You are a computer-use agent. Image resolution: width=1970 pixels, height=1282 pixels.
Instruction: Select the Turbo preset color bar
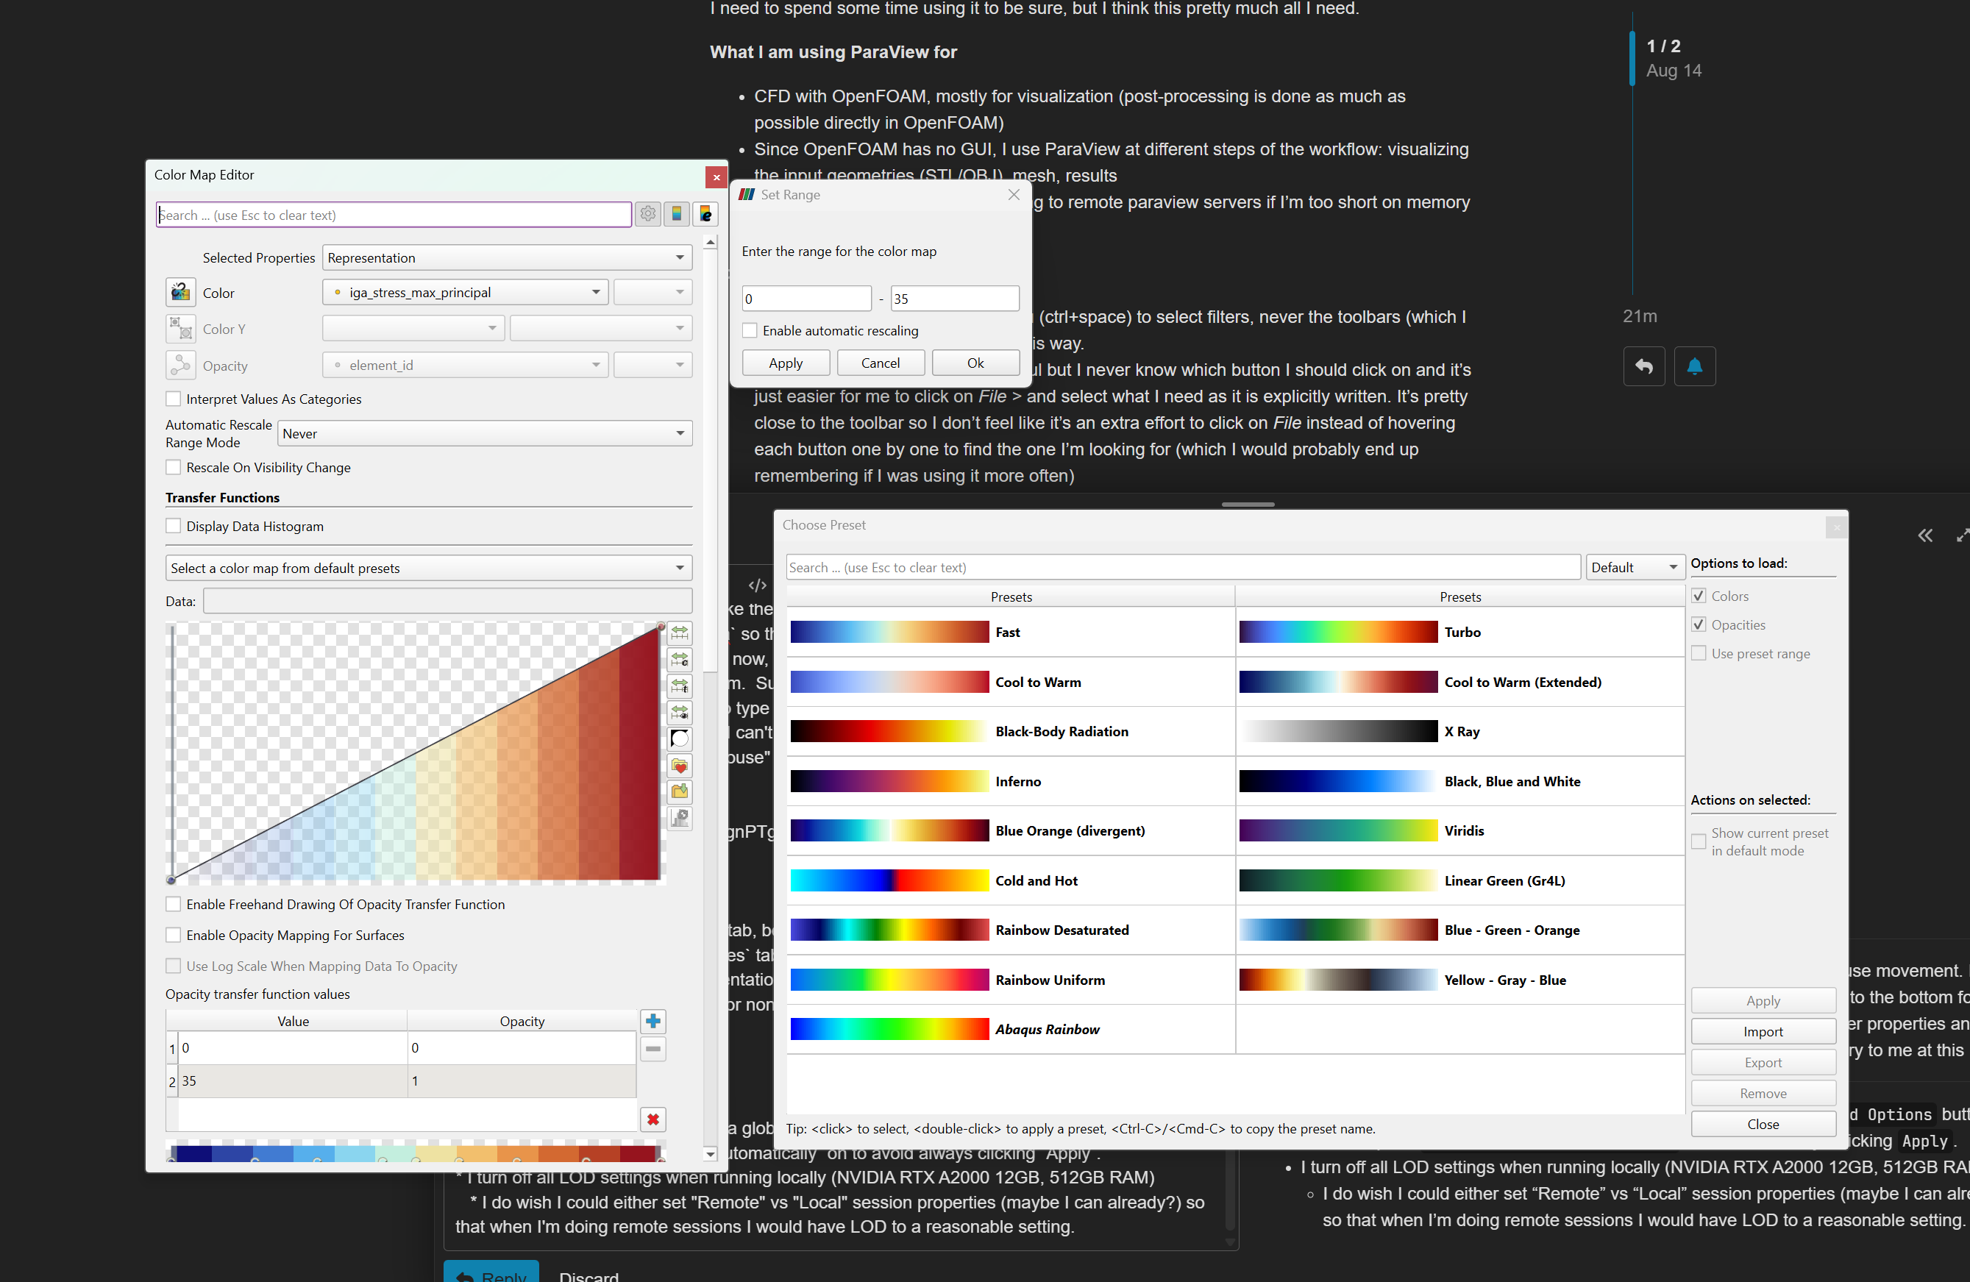tap(1337, 632)
